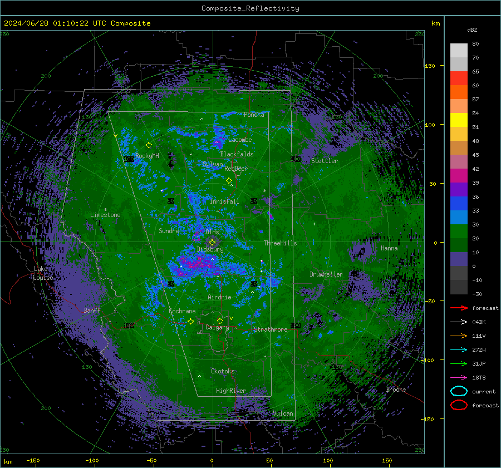Image resolution: width=501 pixels, height=468 pixels.
Task: Click the Cochrane city label
Action: [182, 311]
